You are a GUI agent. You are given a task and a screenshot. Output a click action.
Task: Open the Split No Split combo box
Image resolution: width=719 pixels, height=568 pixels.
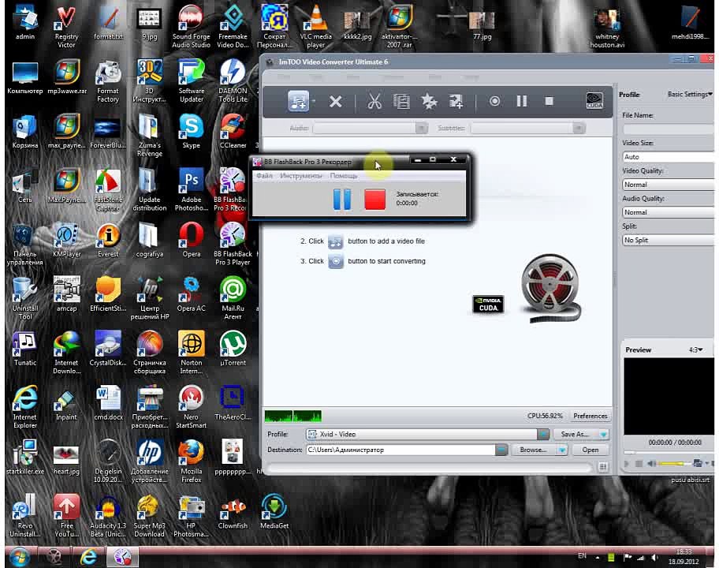[668, 240]
